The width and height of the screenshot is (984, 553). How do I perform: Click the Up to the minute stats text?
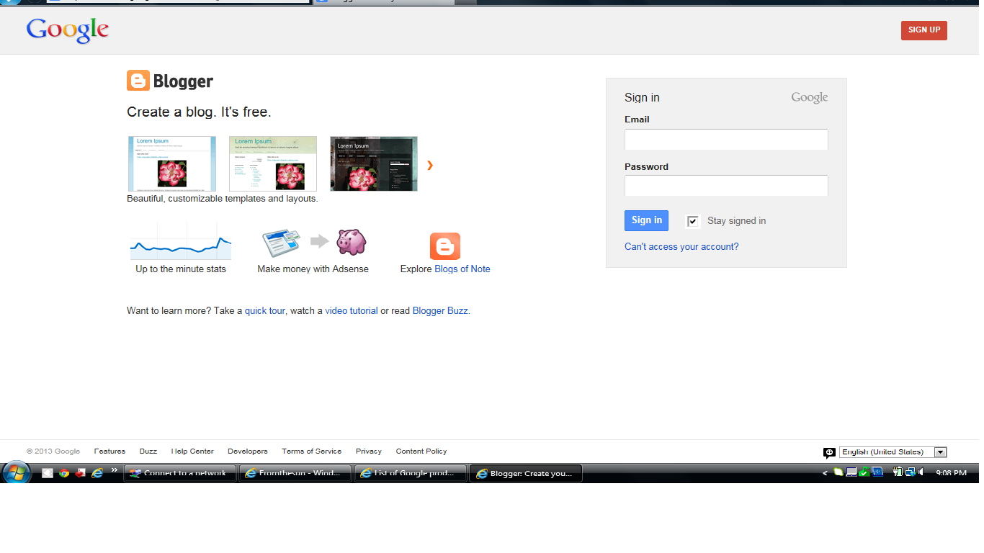181,269
